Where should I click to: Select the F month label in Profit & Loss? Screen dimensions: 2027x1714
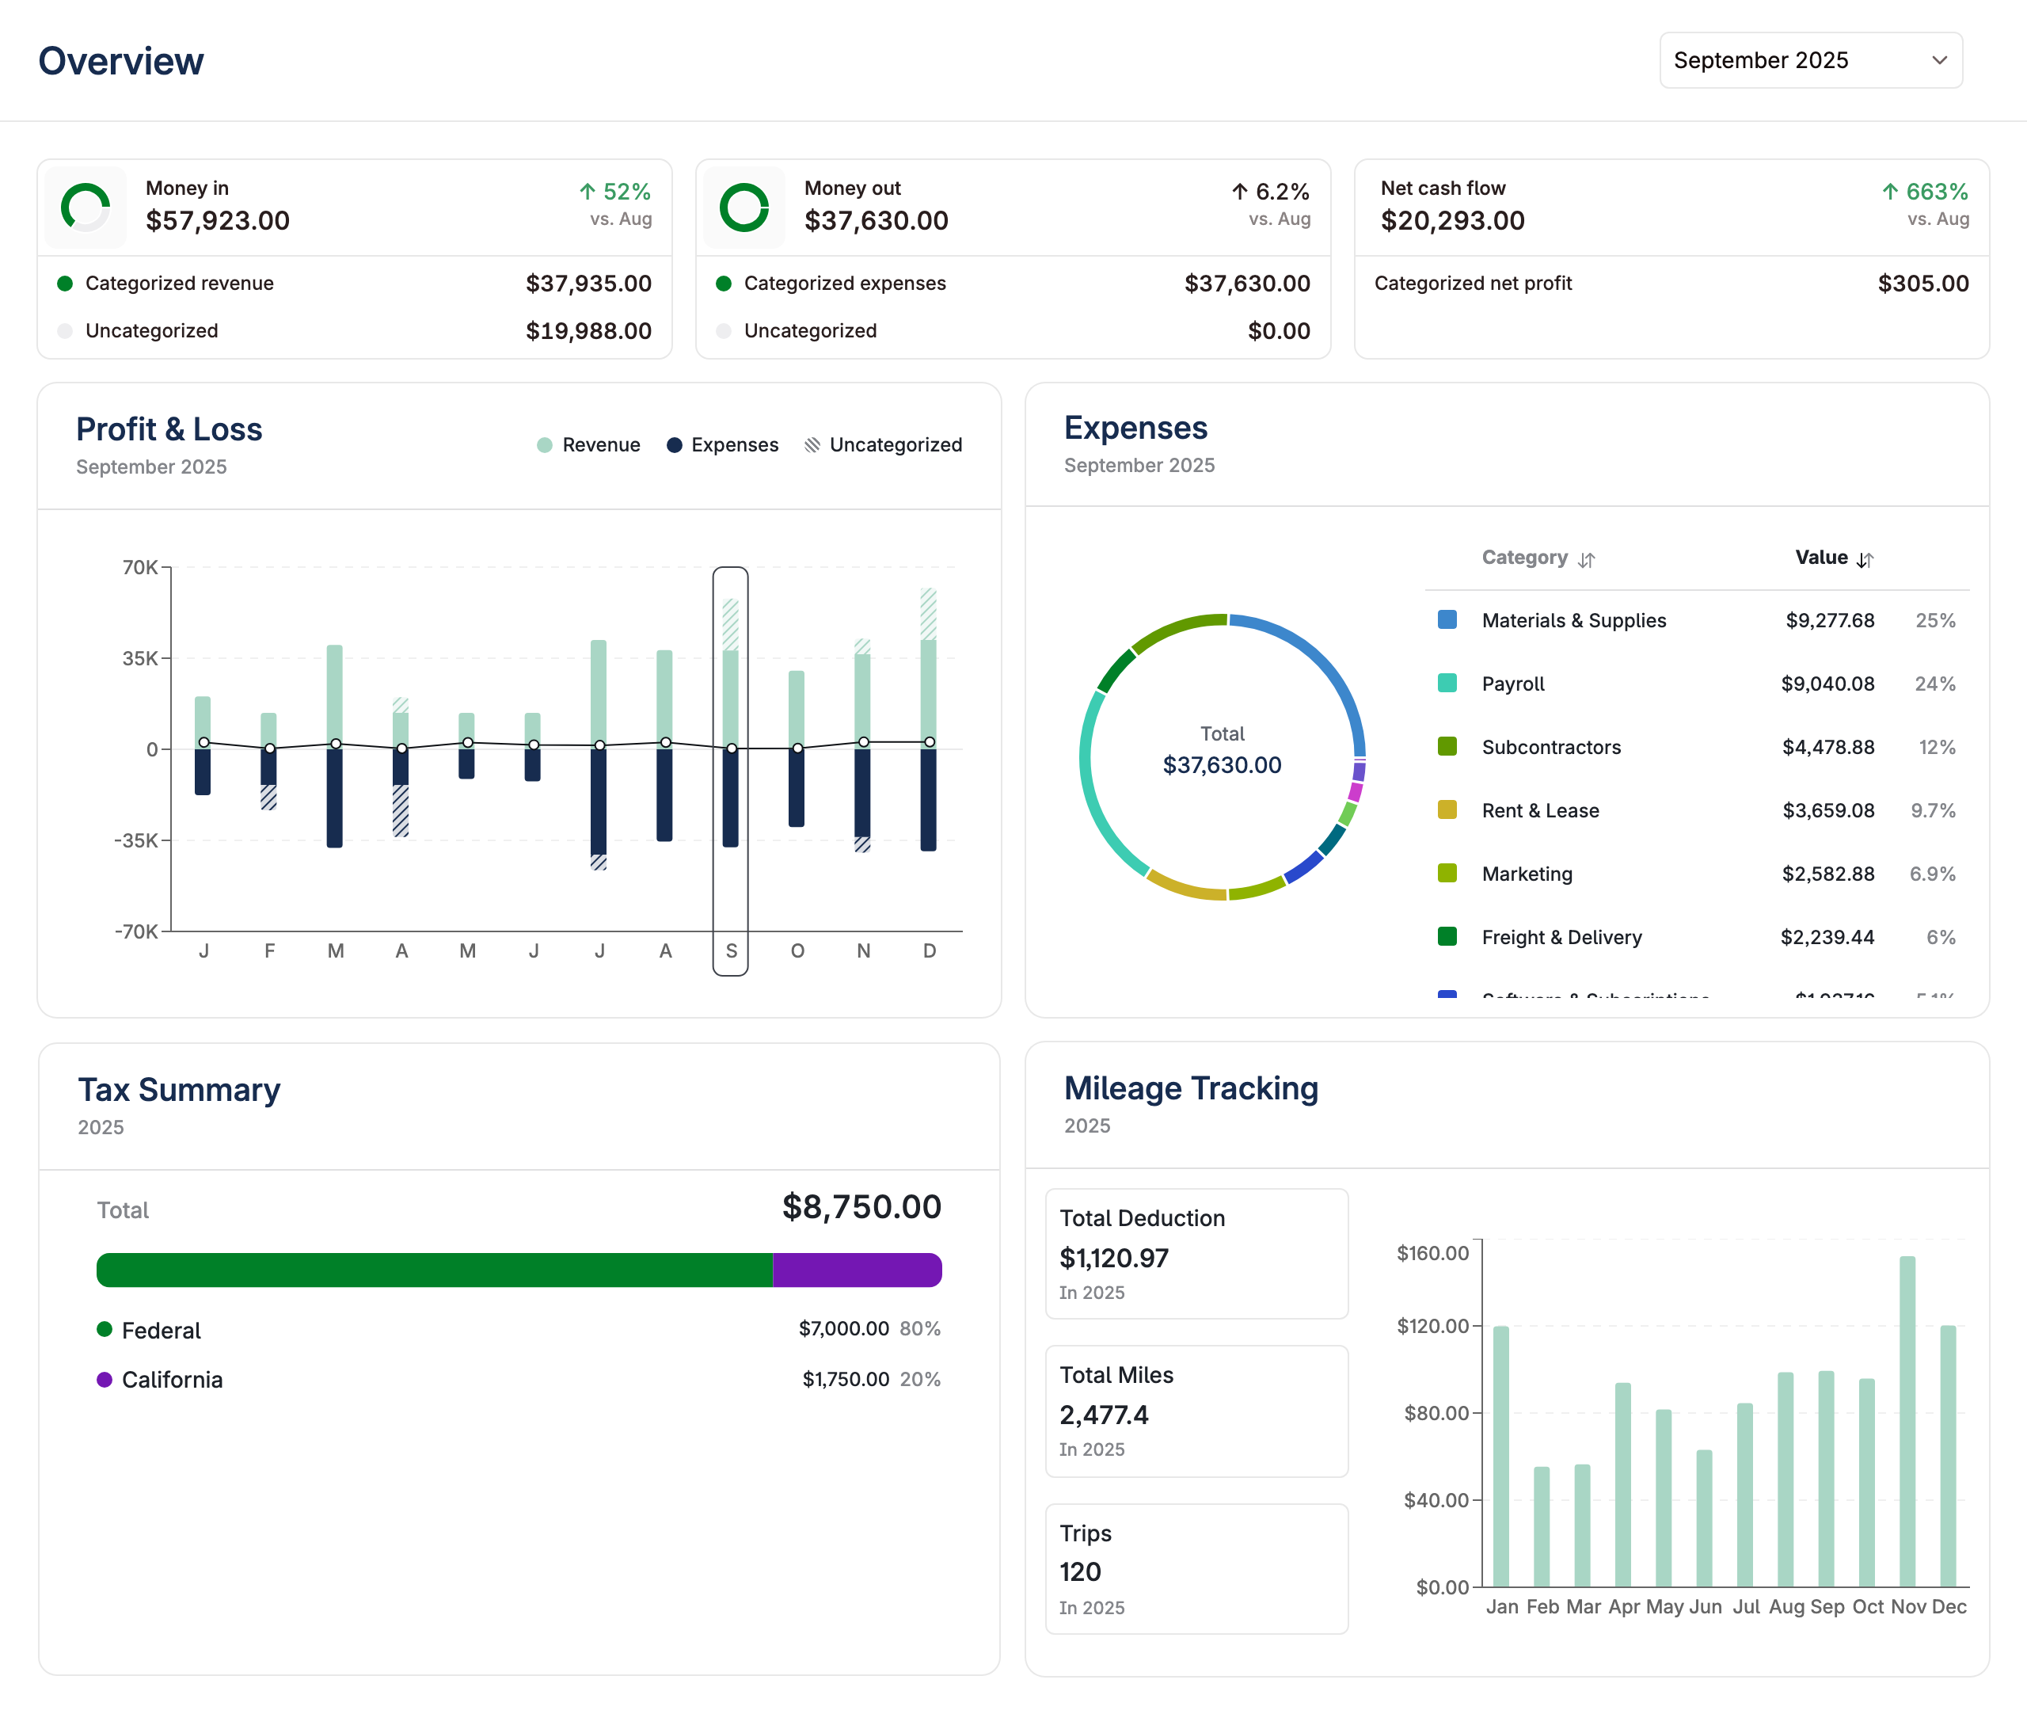click(270, 951)
